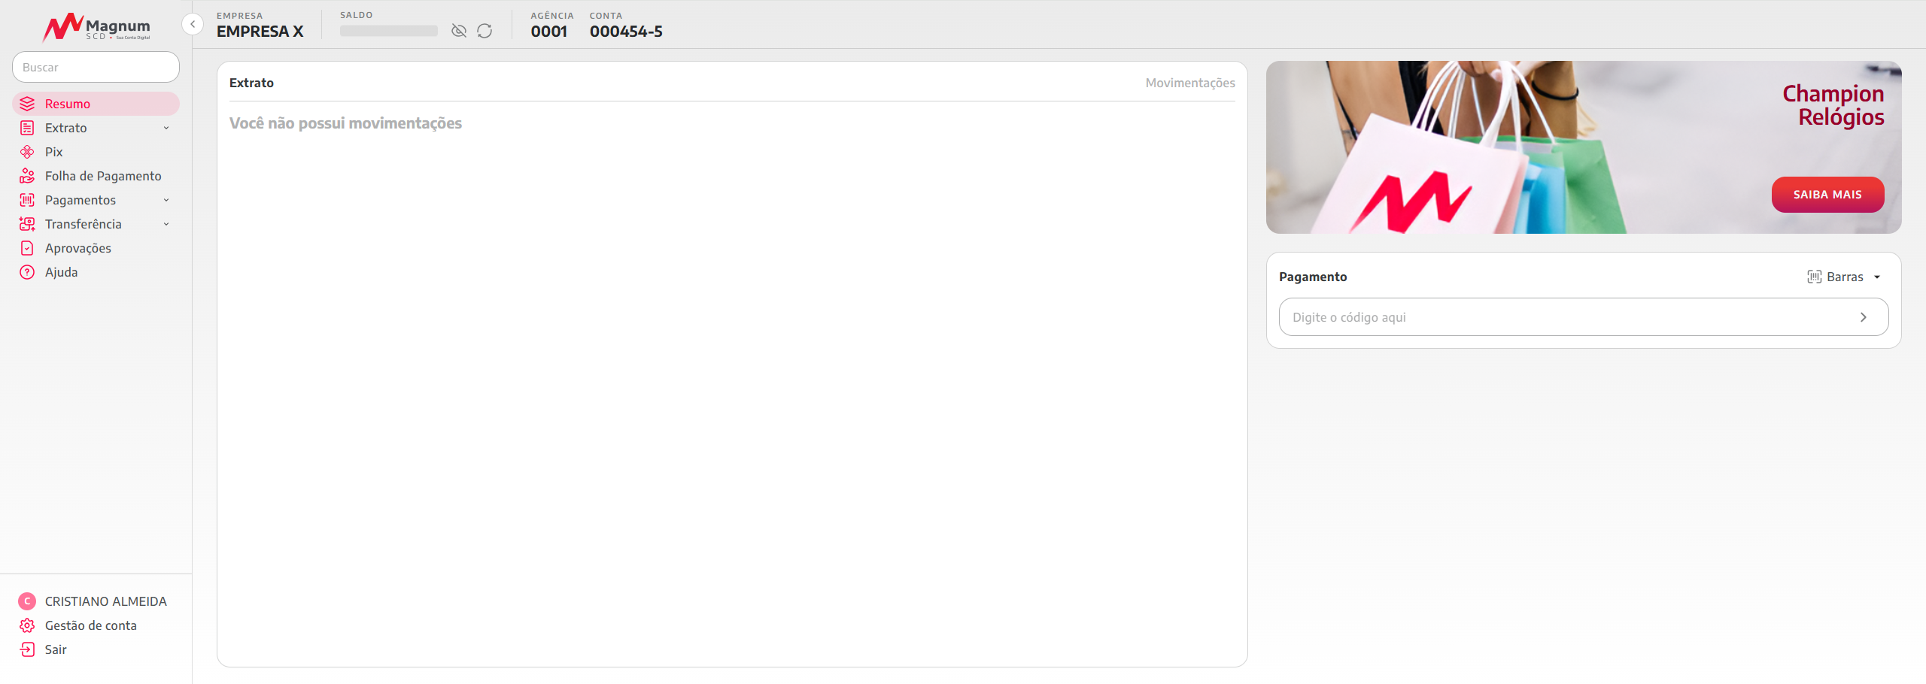Click the EMPRESA X company name

pos(260,32)
